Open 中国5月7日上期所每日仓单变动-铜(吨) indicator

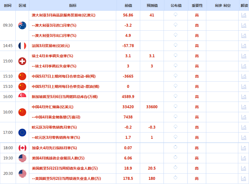(63, 76)
